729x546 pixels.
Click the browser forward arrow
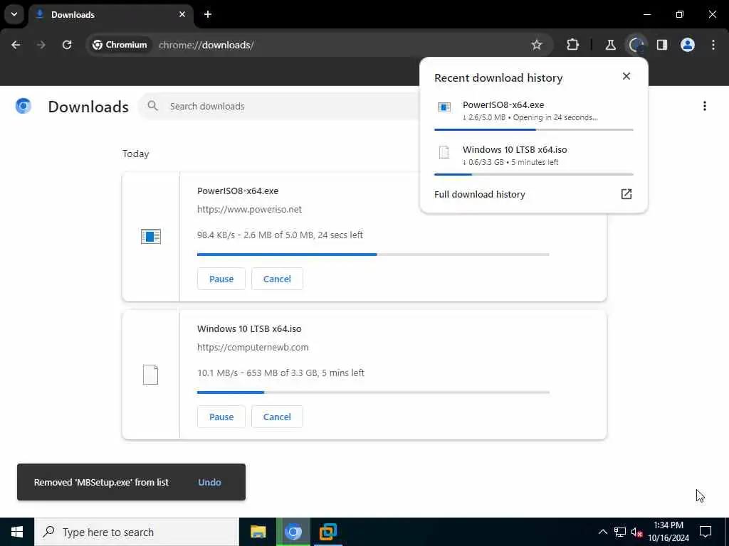41,45
